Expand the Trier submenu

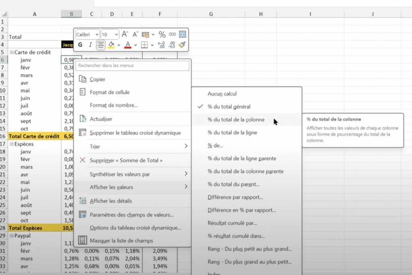[132, 147]
